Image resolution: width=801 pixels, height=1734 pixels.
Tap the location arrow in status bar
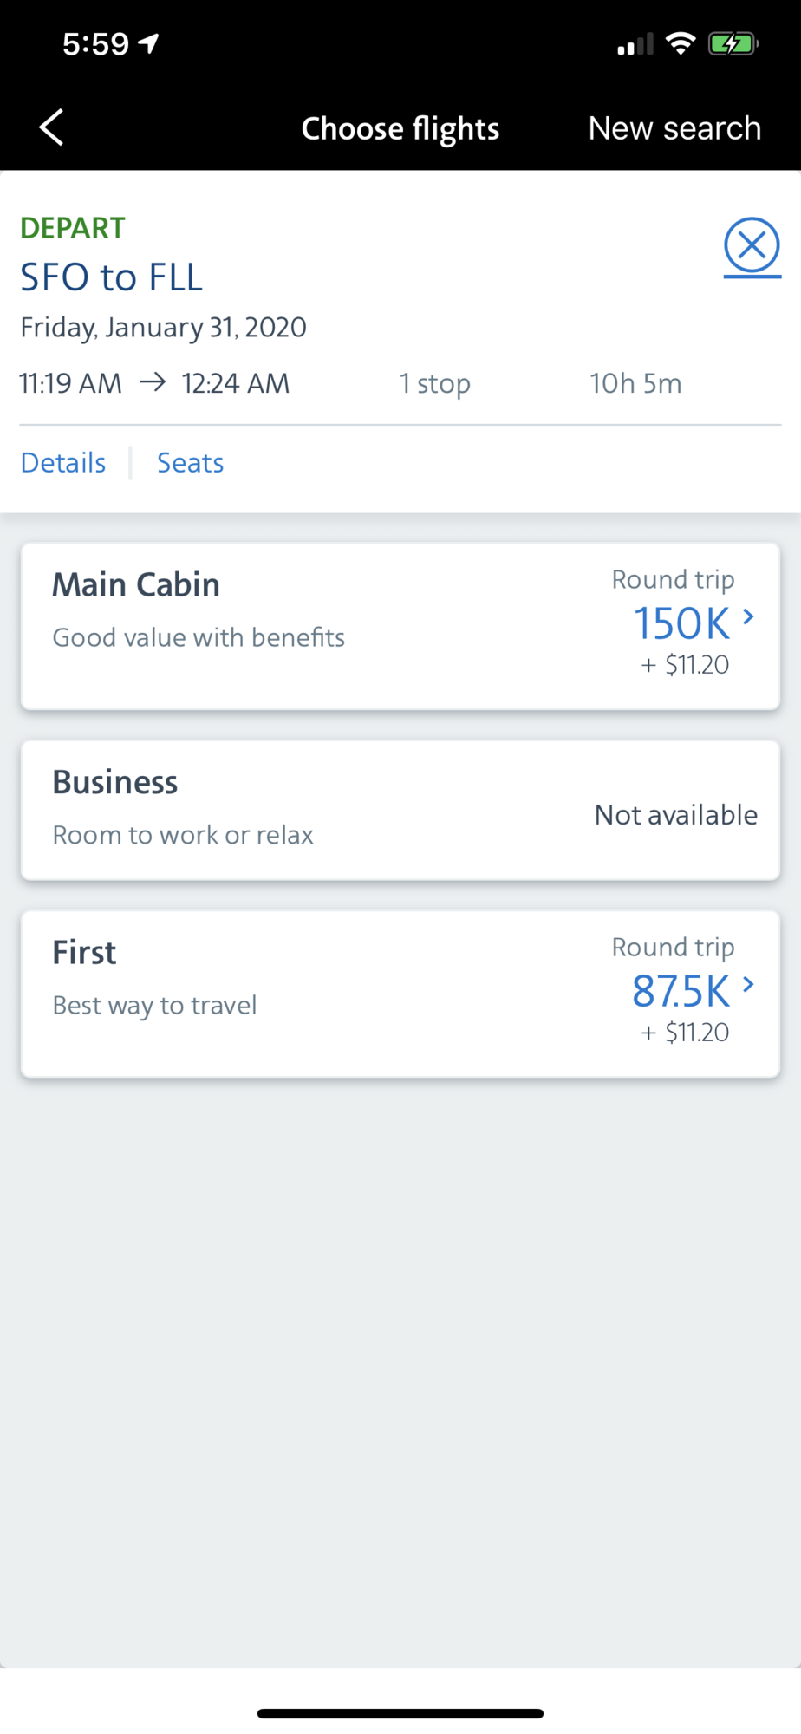click(150, 43)
